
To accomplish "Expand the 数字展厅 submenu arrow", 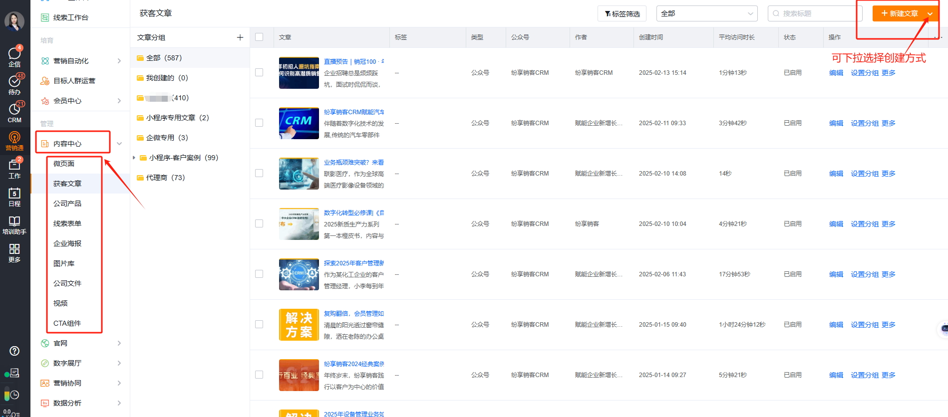I will [119, 363].
